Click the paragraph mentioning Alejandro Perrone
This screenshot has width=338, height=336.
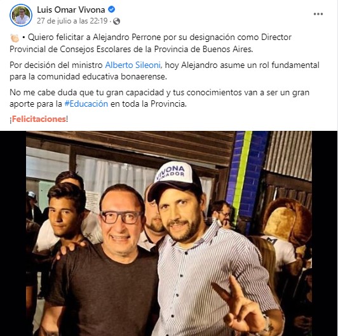click(151, 43)
